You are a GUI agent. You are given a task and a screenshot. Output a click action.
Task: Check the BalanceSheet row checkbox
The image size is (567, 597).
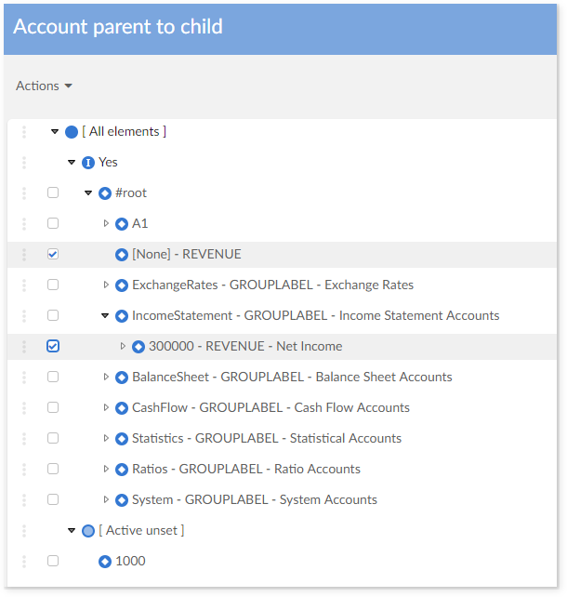[53, 377]
